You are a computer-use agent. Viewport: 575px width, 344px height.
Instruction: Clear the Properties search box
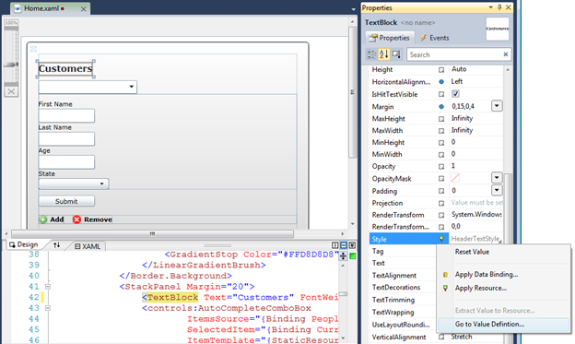click(506, 54)
